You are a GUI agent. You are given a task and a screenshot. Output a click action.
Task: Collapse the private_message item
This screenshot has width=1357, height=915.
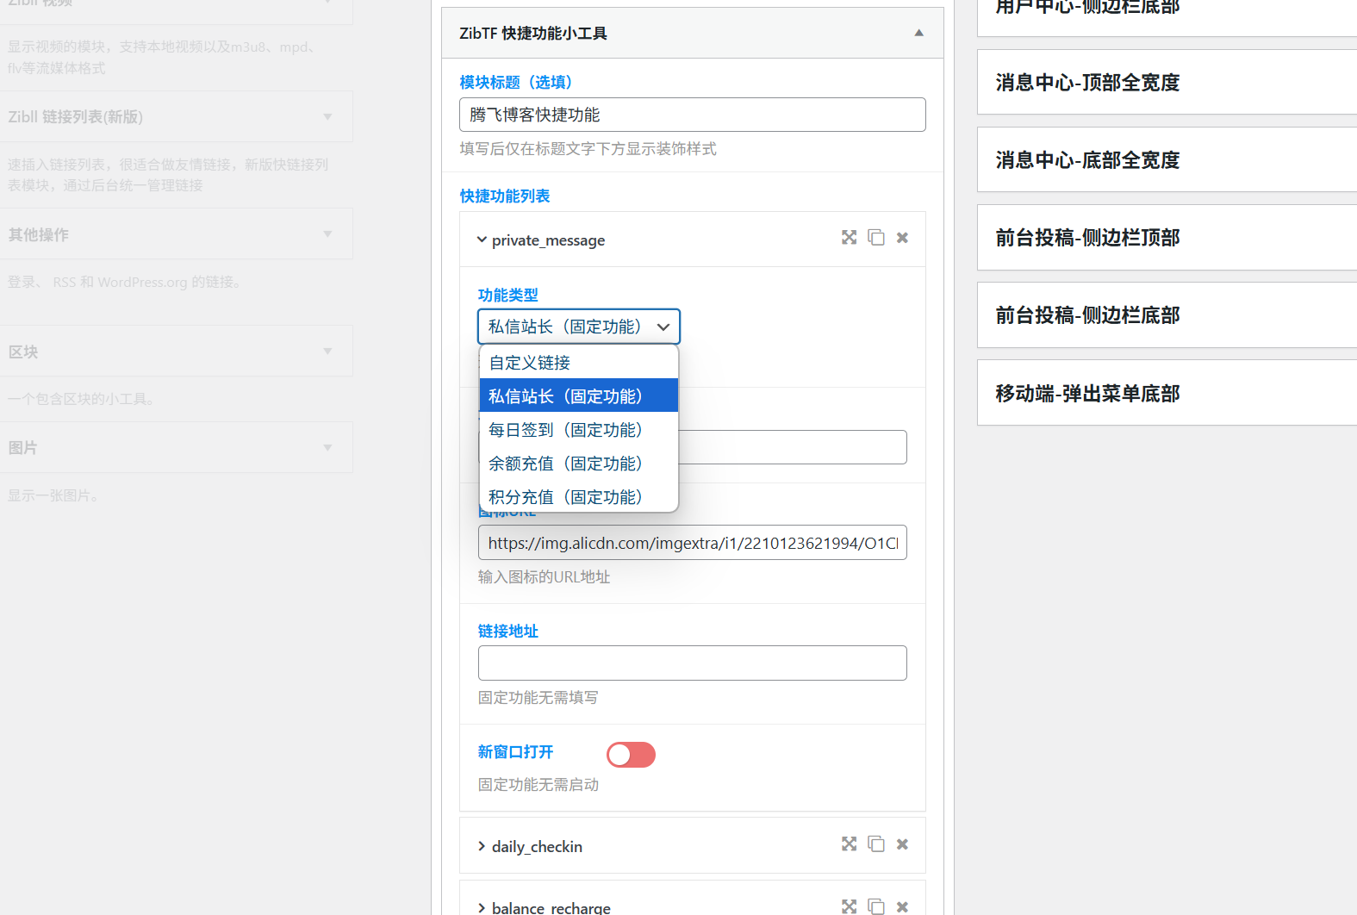coord(482,240)
